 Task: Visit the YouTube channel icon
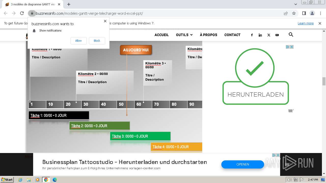[277, 35]
